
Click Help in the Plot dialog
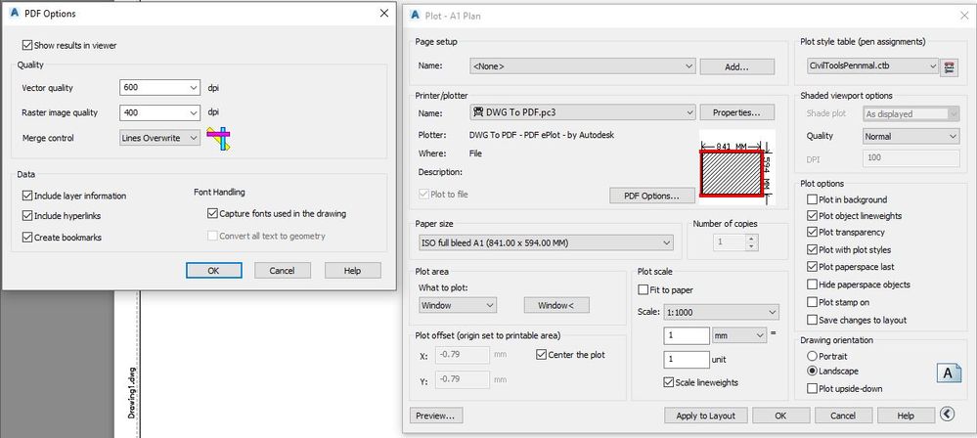pos(906,416)
